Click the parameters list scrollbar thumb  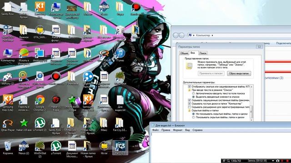click(251, 112)
